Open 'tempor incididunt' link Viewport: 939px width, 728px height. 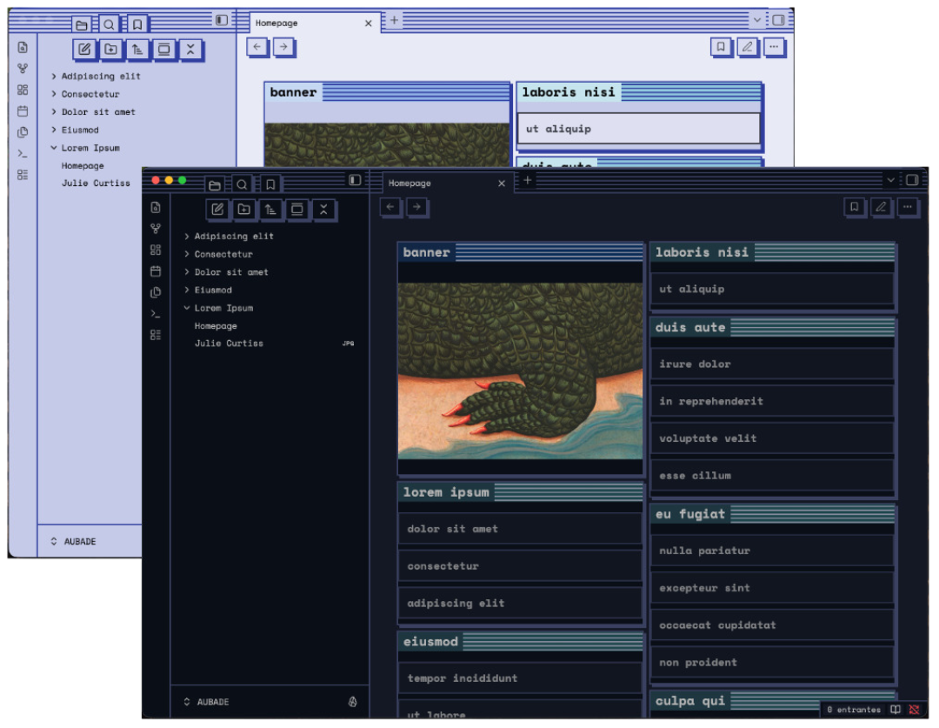pyautogui.click(x=462, y=678)
